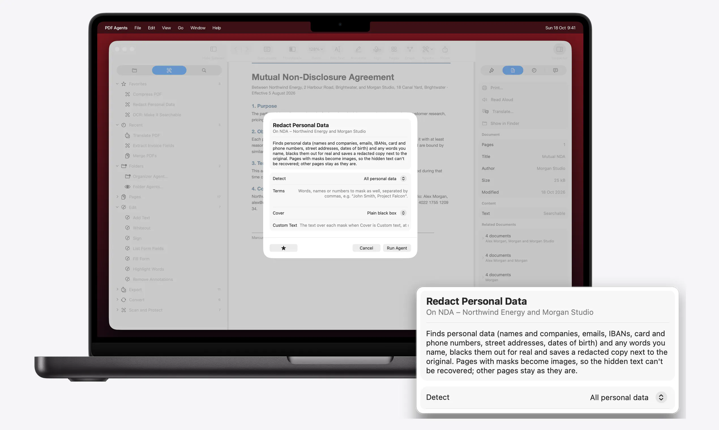Open the Cover 'Plain black box' popup
Viewport: 719px width, 430px height.
387,213
